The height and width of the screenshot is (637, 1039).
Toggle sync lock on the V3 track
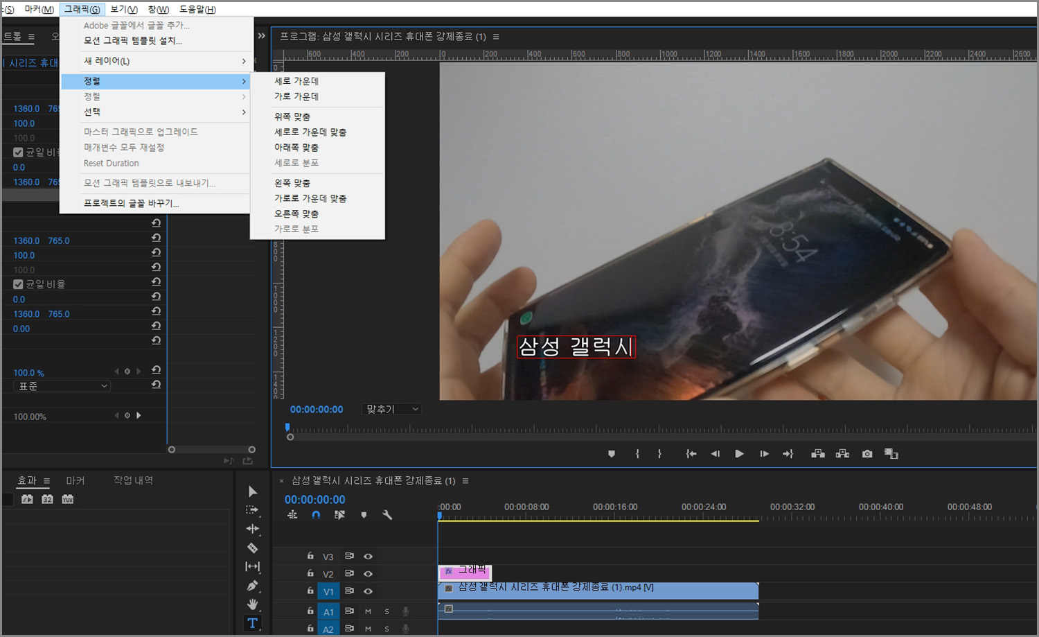[349, 556]
